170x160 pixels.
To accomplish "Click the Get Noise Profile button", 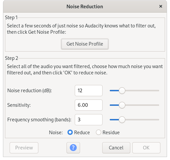I will pyautogui.click(x=85, y=44).
